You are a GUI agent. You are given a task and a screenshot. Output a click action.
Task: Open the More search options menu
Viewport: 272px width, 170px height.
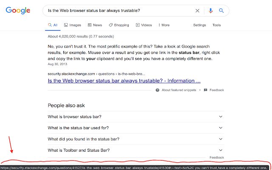(x=164, y=25)
